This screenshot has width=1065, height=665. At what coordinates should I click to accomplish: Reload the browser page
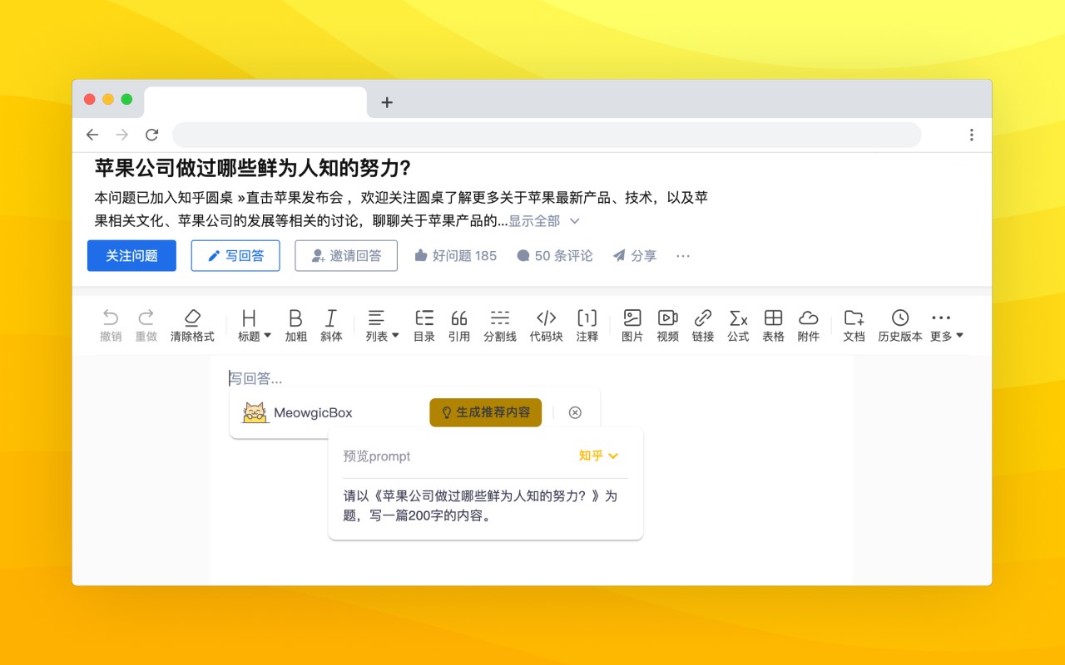(151, 135)
